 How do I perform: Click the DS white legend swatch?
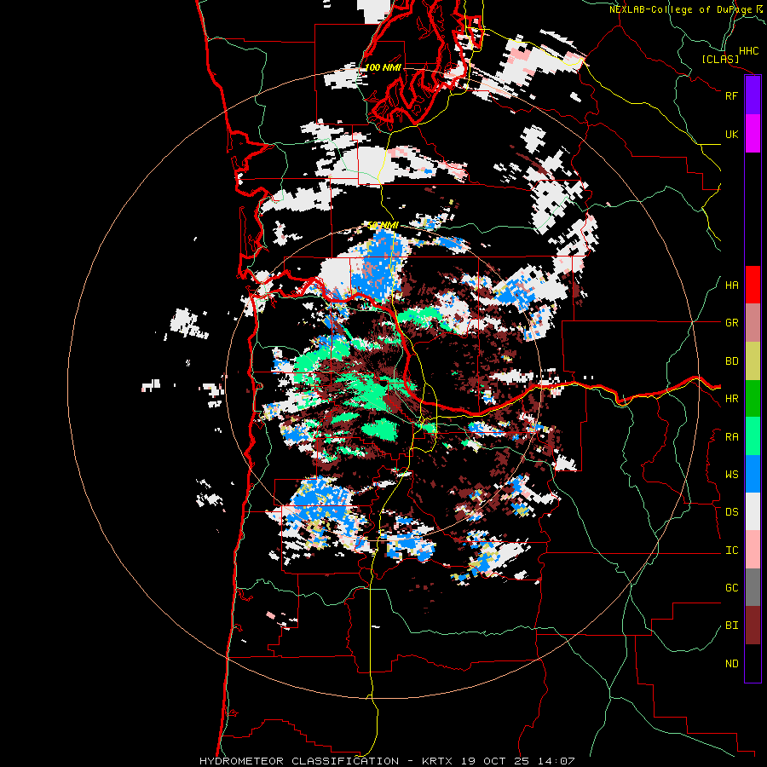(753, 511)
